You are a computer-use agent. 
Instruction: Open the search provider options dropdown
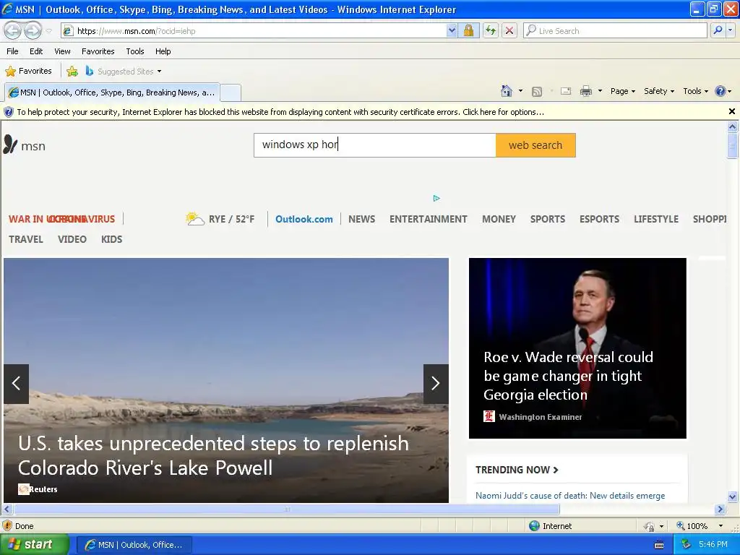pyautogui.click(x=731, y=30)
